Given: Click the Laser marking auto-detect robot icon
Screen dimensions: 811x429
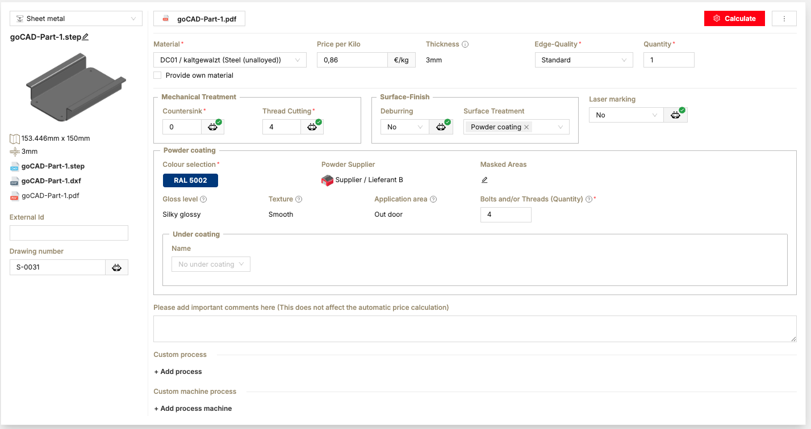Looking at the screenshot, I should tap(675, 115).
